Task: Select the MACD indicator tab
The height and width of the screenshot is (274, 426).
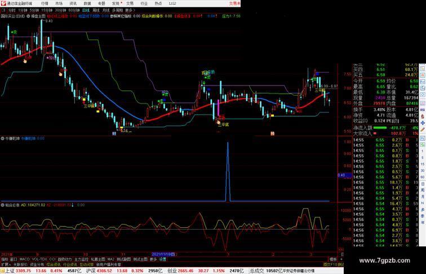Action: pos(24,259)
